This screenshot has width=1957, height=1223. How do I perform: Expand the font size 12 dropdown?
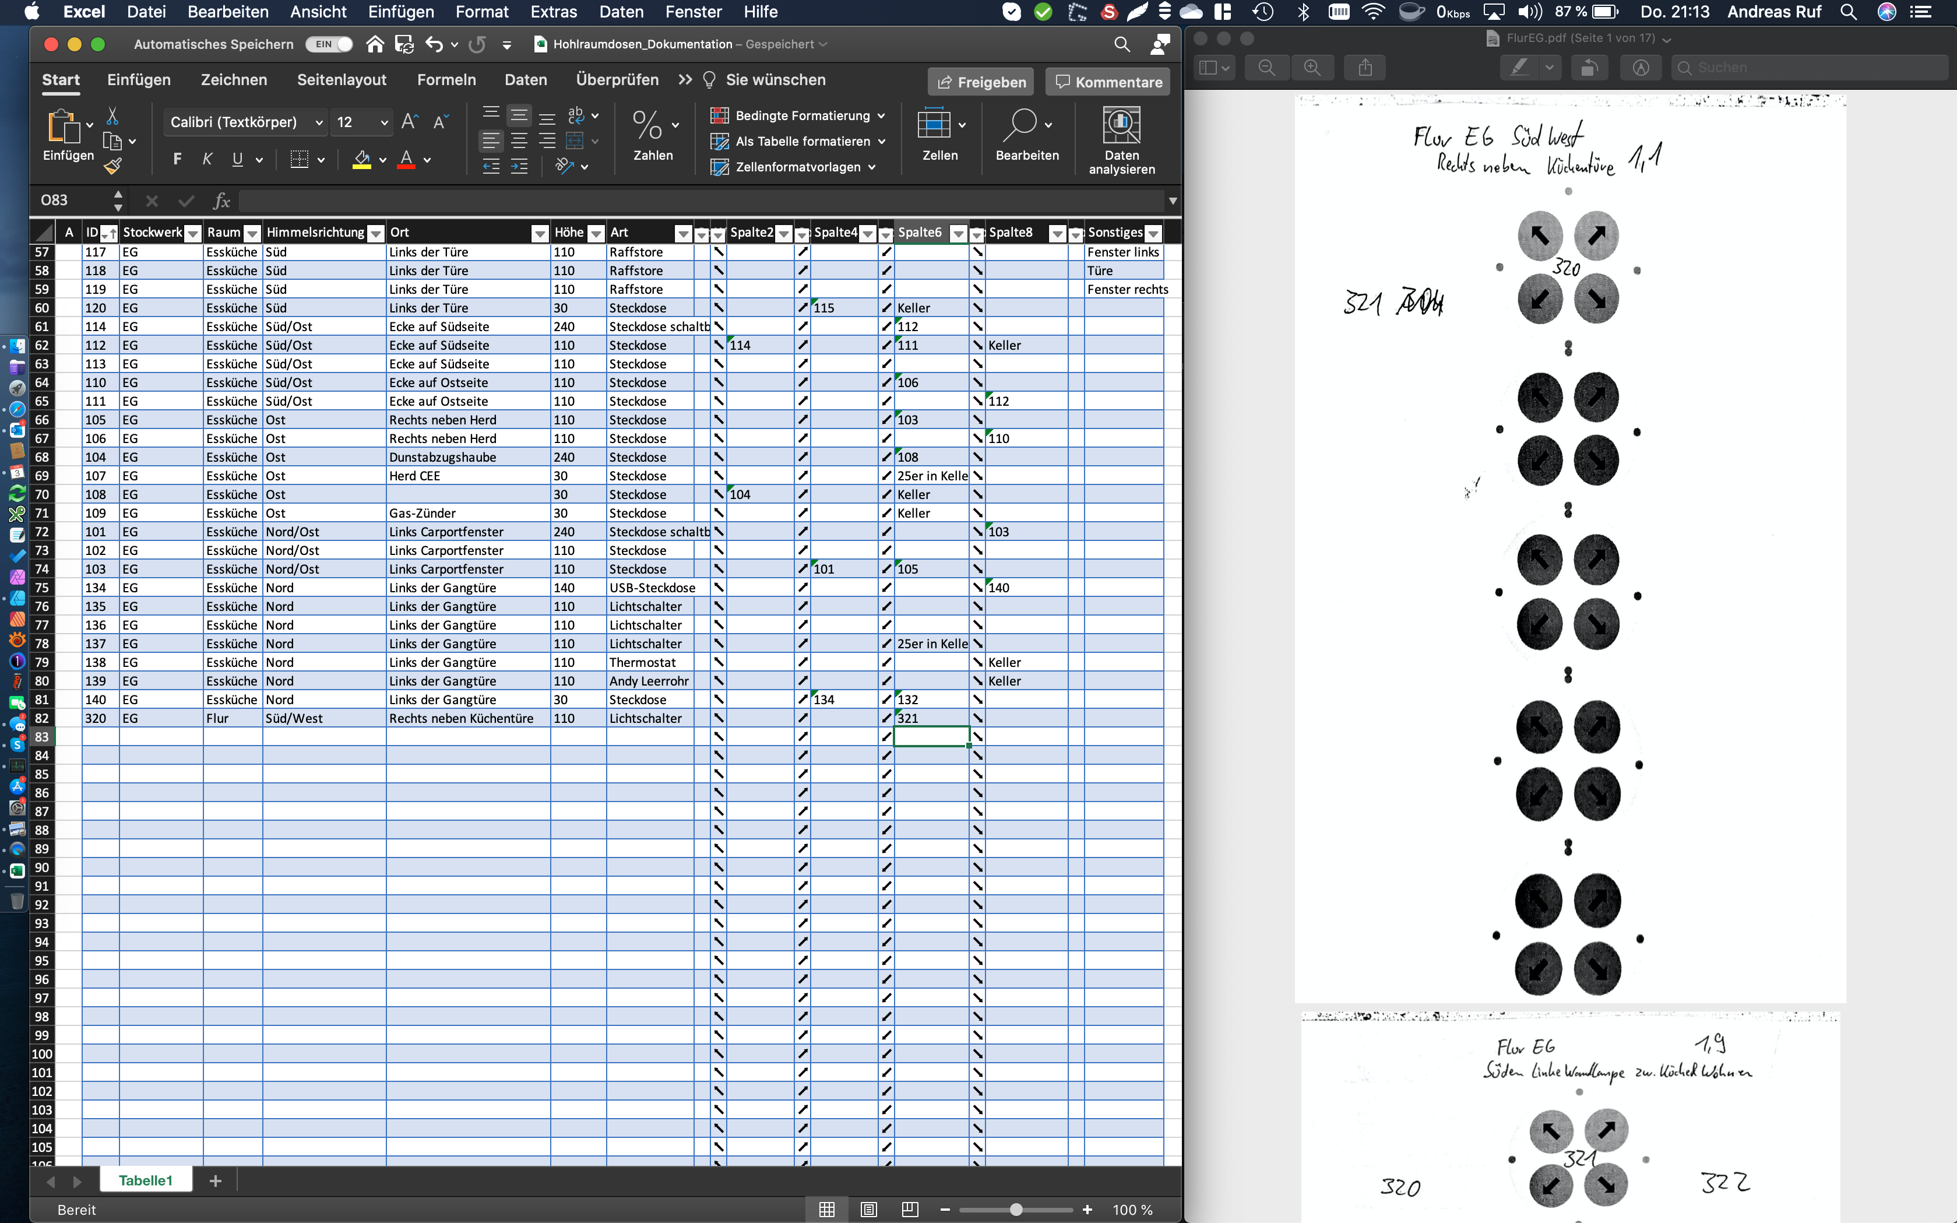tap(384, 122)
